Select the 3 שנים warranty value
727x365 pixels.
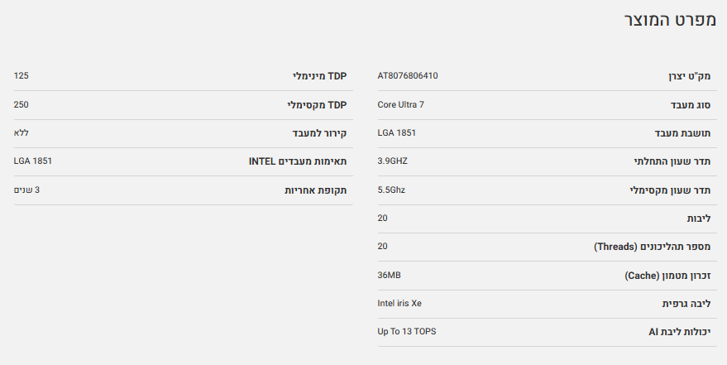26,190
